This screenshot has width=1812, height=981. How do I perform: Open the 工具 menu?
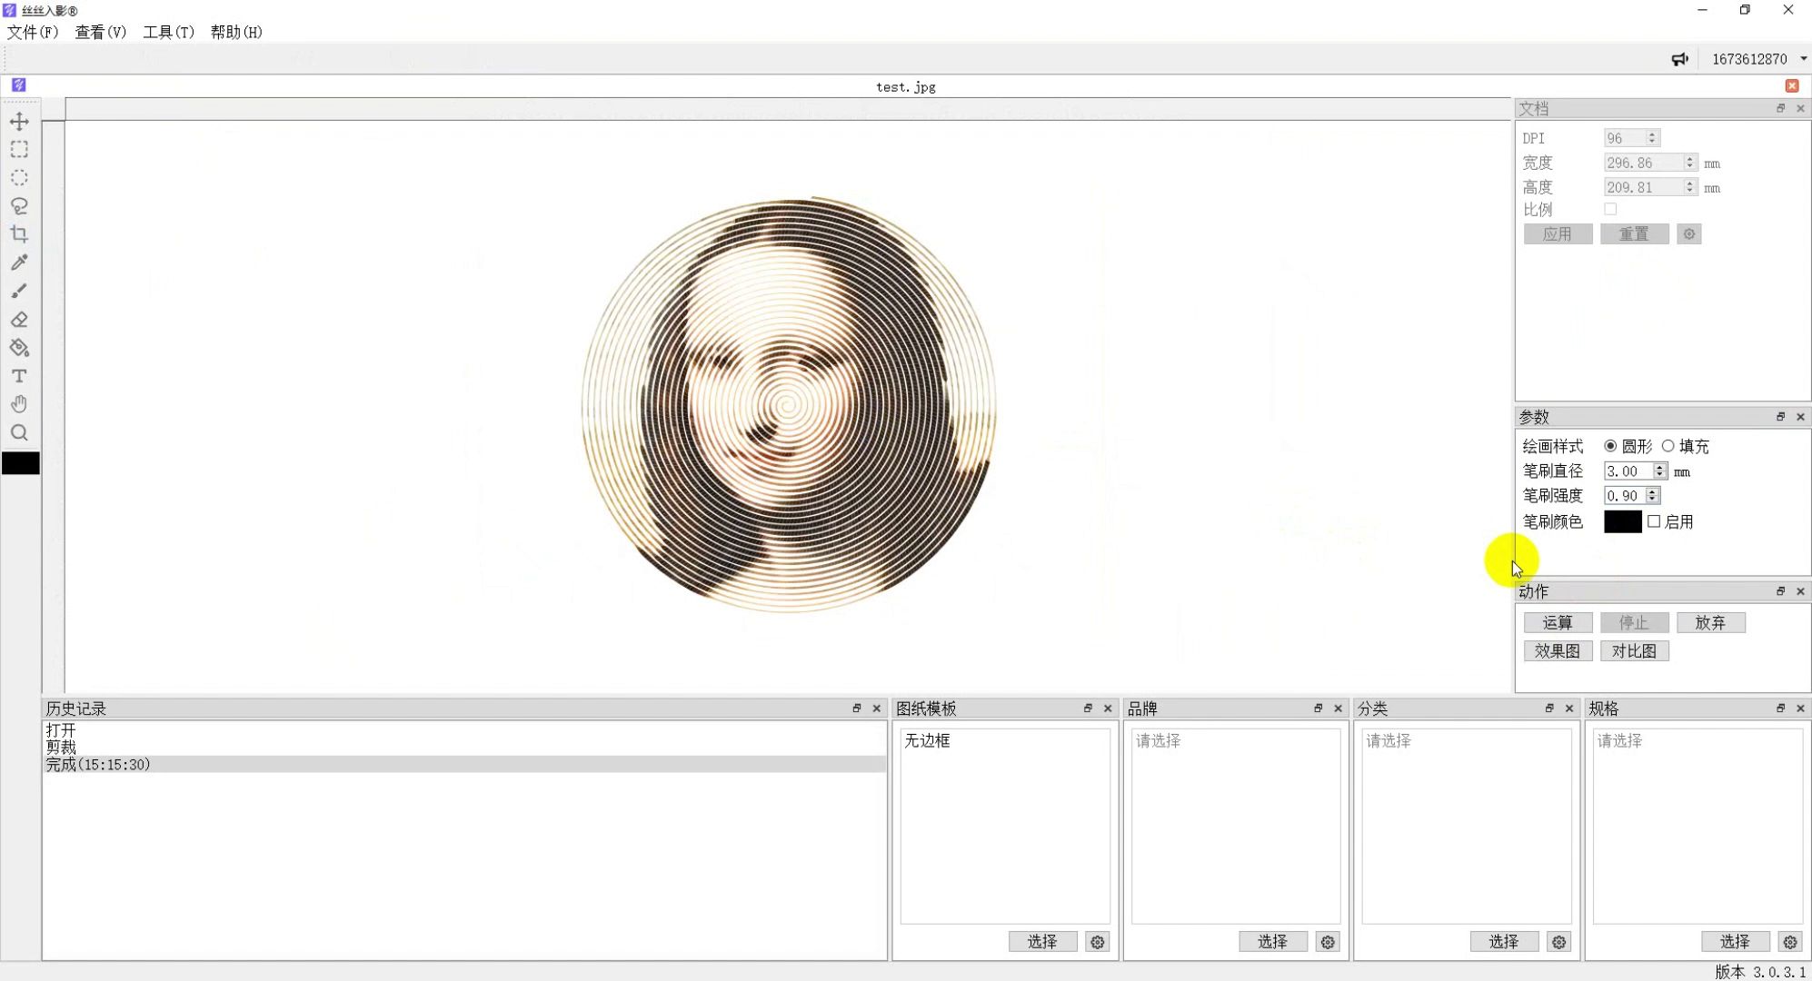tap(168, 32)
